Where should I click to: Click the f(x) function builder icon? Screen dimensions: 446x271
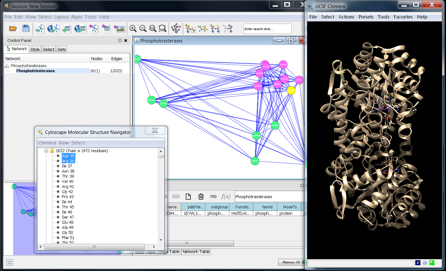click(x=226, y=197)
